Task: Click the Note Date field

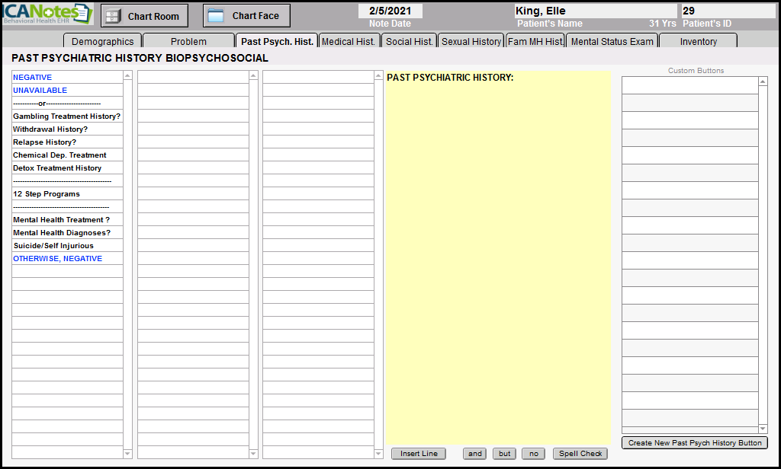Action: [x=390, y=11]
